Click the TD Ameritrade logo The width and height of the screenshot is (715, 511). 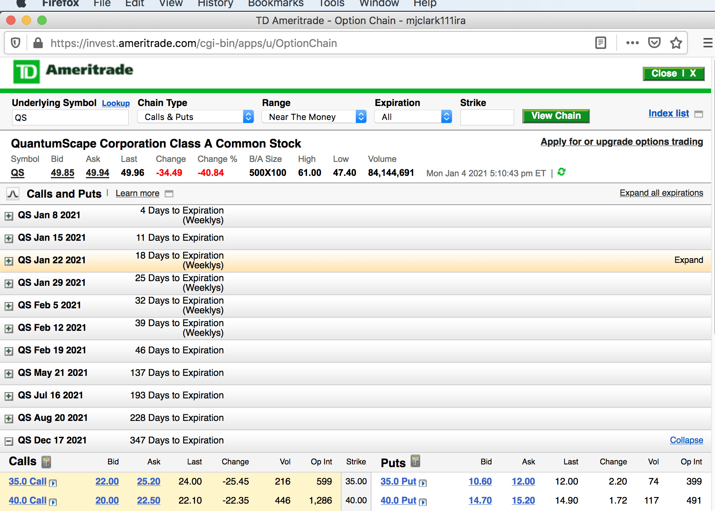point(73,71)
